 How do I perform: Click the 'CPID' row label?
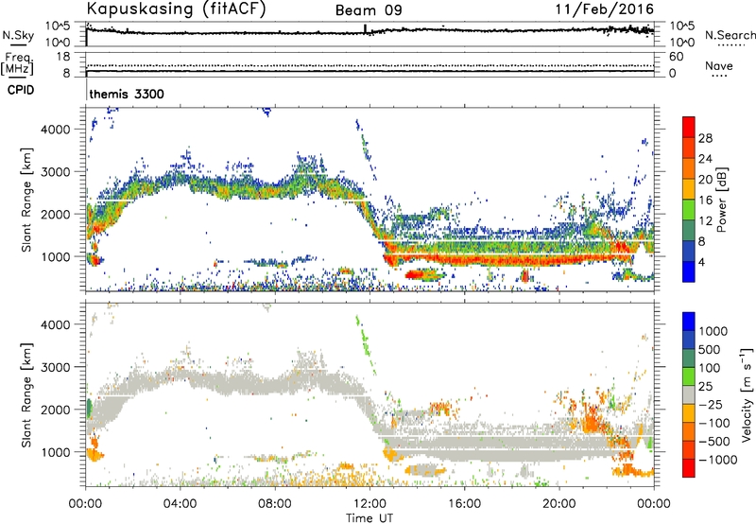coord(21,90)
